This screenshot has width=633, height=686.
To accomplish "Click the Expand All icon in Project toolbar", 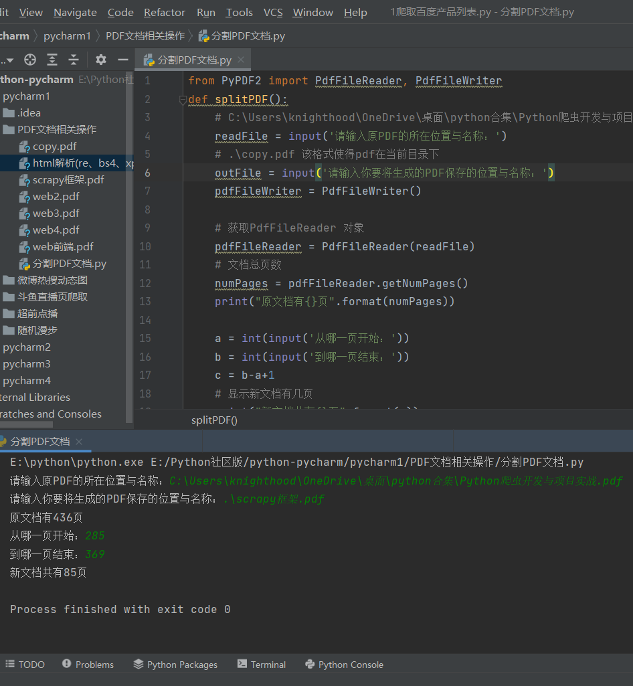I will pyautogui.click(x=52, y=60).
